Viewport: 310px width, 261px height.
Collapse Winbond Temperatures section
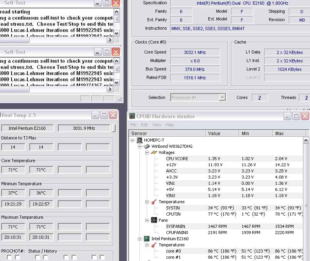click(x=147, y=202)
